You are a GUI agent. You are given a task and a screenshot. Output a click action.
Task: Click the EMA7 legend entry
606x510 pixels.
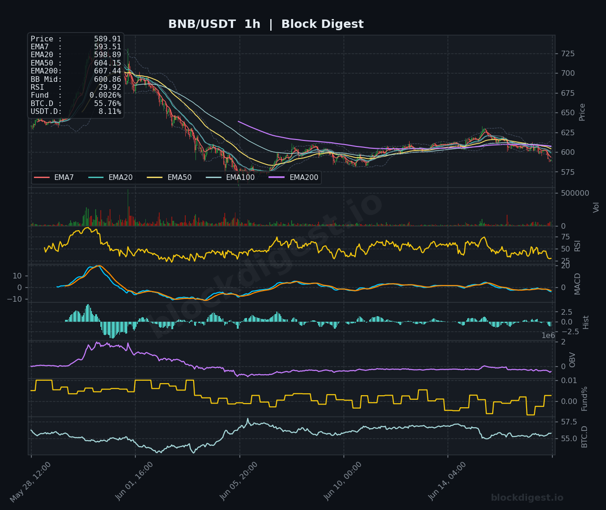(54, 178)
